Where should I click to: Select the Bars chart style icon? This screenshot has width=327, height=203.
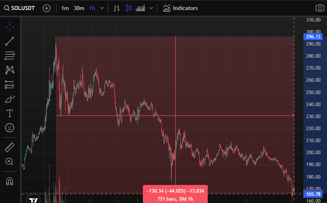pos(116,8)
